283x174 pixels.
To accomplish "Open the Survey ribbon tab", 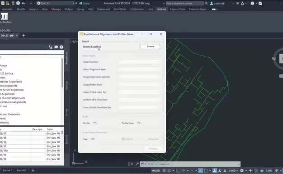I will pyautogui.click(x=80, y=9).
